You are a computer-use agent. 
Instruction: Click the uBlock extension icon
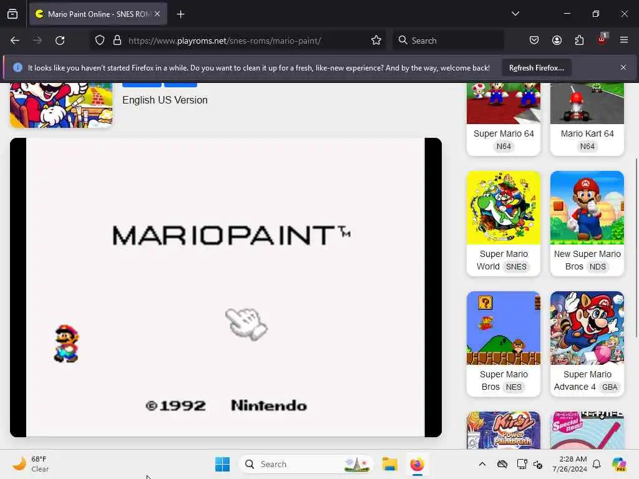tap(602, 39)
